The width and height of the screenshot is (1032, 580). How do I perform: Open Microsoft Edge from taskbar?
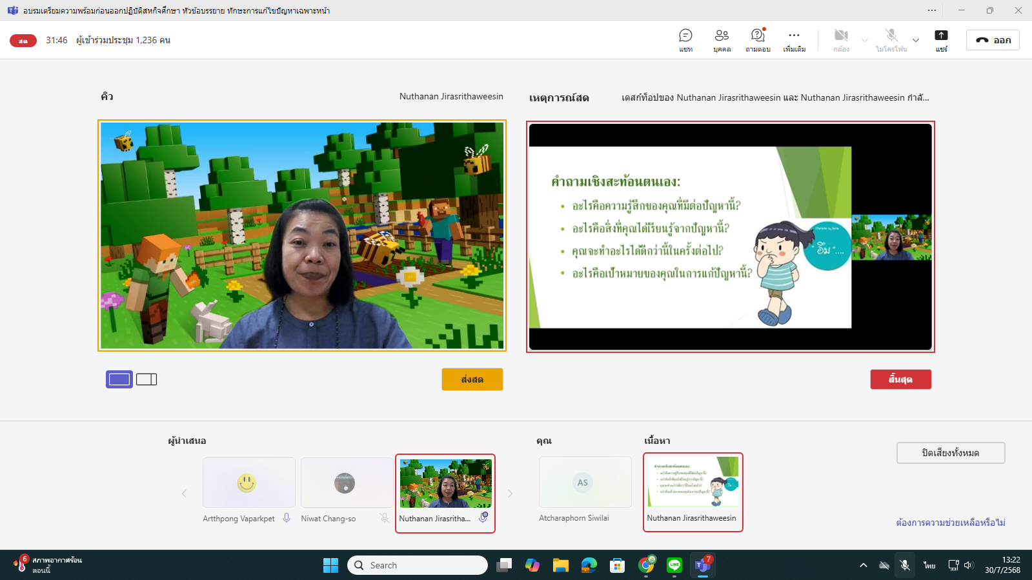click(x=589, y=565)
